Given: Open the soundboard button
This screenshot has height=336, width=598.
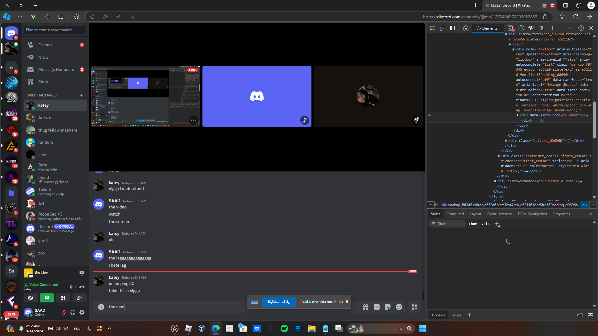Looking at the screenshot, I should [79, 298].
